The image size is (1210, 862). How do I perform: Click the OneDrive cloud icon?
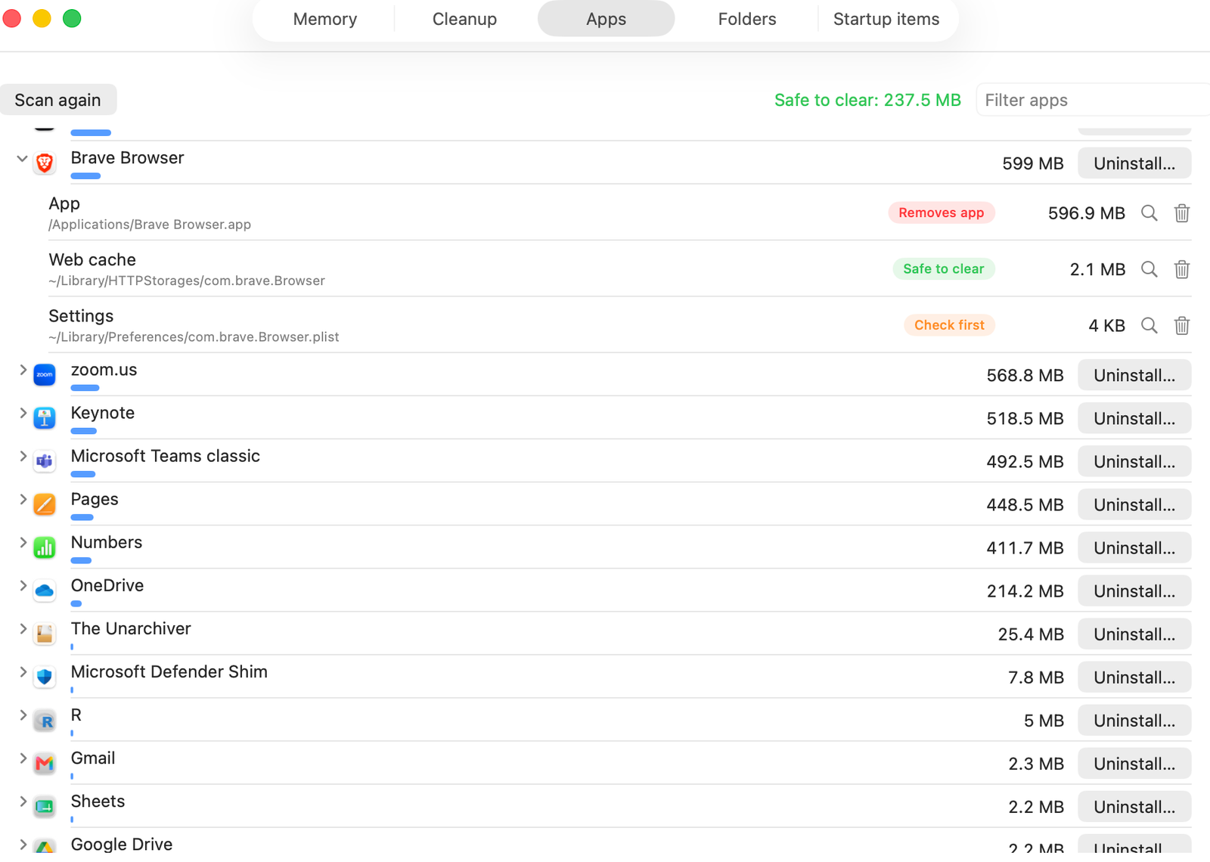pos(45,590)
